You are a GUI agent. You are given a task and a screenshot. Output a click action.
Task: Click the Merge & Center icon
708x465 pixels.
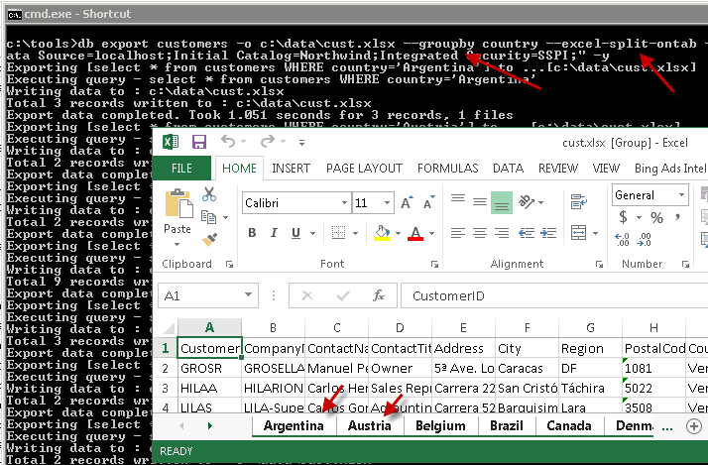[578, 233]
